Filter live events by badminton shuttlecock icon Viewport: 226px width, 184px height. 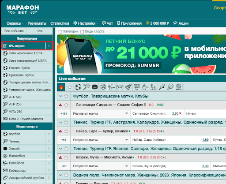(128, 87)
